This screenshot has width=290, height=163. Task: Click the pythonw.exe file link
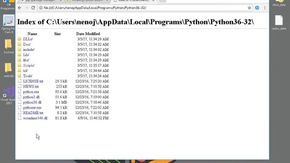[32, 108]
